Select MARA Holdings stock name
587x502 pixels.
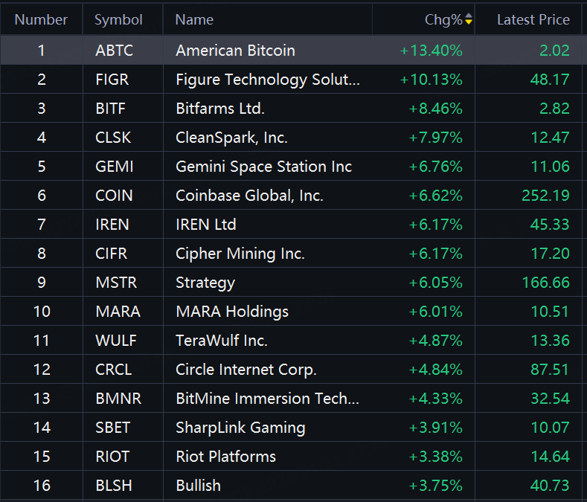tap(232, 312)
